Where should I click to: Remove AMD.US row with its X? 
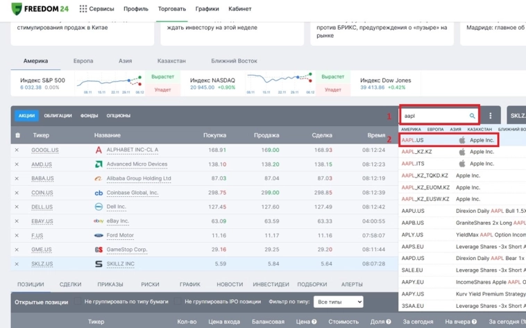pos(17,164)
